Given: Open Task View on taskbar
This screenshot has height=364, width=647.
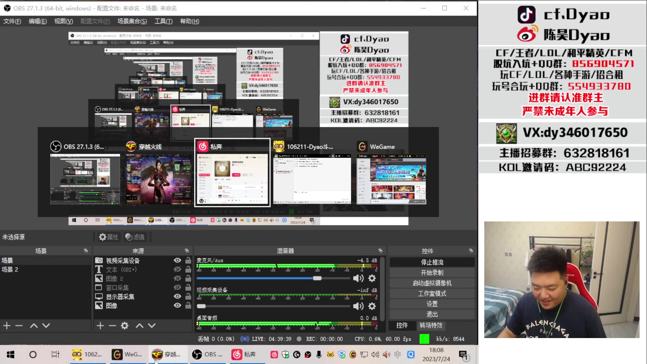Looking at the screenshot, I should point(55,355).
